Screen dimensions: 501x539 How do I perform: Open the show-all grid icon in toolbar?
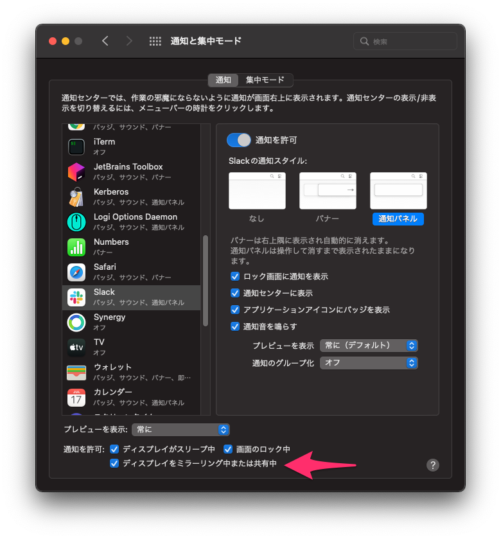(x=155, y=41)
